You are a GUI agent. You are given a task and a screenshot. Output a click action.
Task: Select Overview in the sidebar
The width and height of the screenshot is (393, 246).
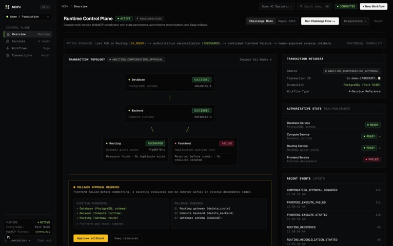(x=28, y=34)
